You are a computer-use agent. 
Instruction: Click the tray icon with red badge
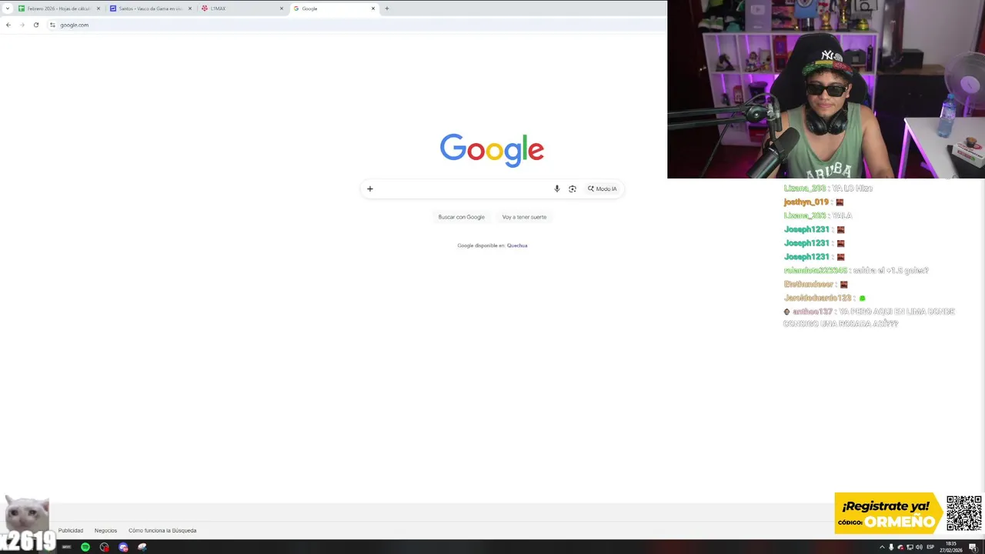[x=900, y=547]
